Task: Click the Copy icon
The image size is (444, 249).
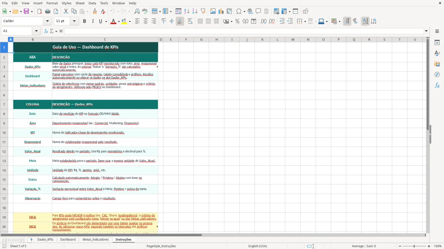Action: coord(74,11)
